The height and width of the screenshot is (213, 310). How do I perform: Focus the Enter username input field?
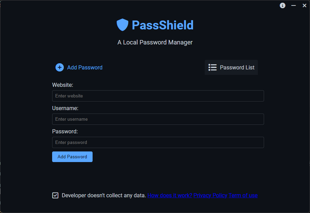[158, 119]
